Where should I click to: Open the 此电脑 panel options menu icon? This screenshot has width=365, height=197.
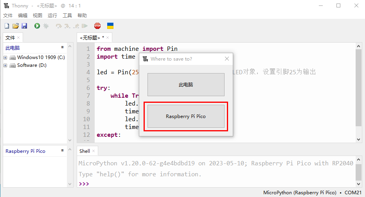62,47
